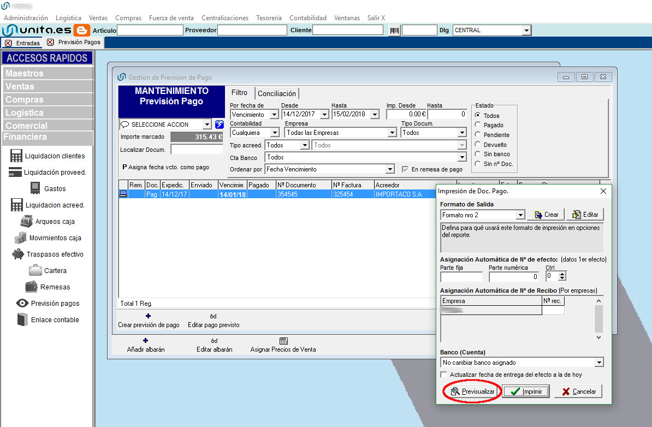The width and height of the screenshot is (652, 427).
Task: Open Liquidacion clientes calculator icon
Action: point(16,156)
